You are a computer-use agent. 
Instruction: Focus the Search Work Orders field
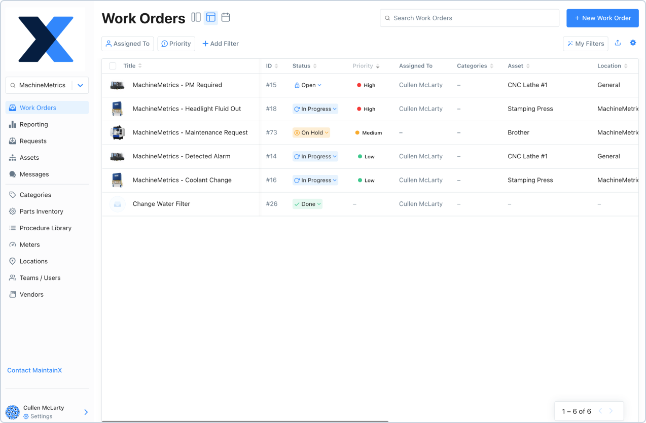470,18
